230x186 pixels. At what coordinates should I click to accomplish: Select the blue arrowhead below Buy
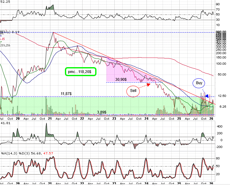click(x=207, y=96)
